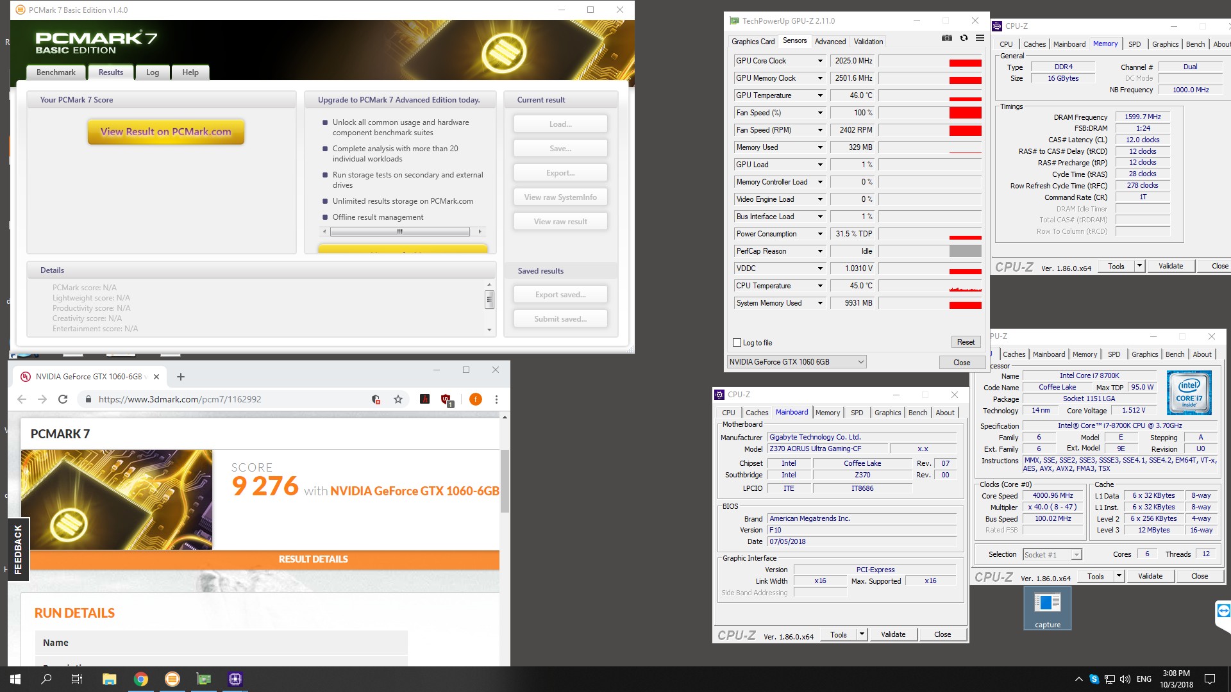Viewport: 1231px width, 692px height.
Task: Expand the System Memory Used sensor dropdown
Action: coord(820,303)
